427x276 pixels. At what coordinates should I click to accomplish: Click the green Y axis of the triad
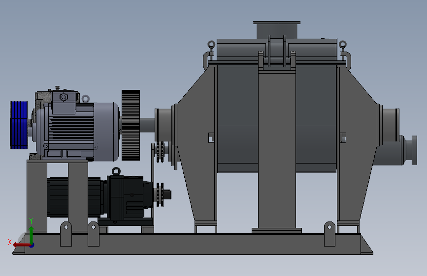(x=32, y=236)
